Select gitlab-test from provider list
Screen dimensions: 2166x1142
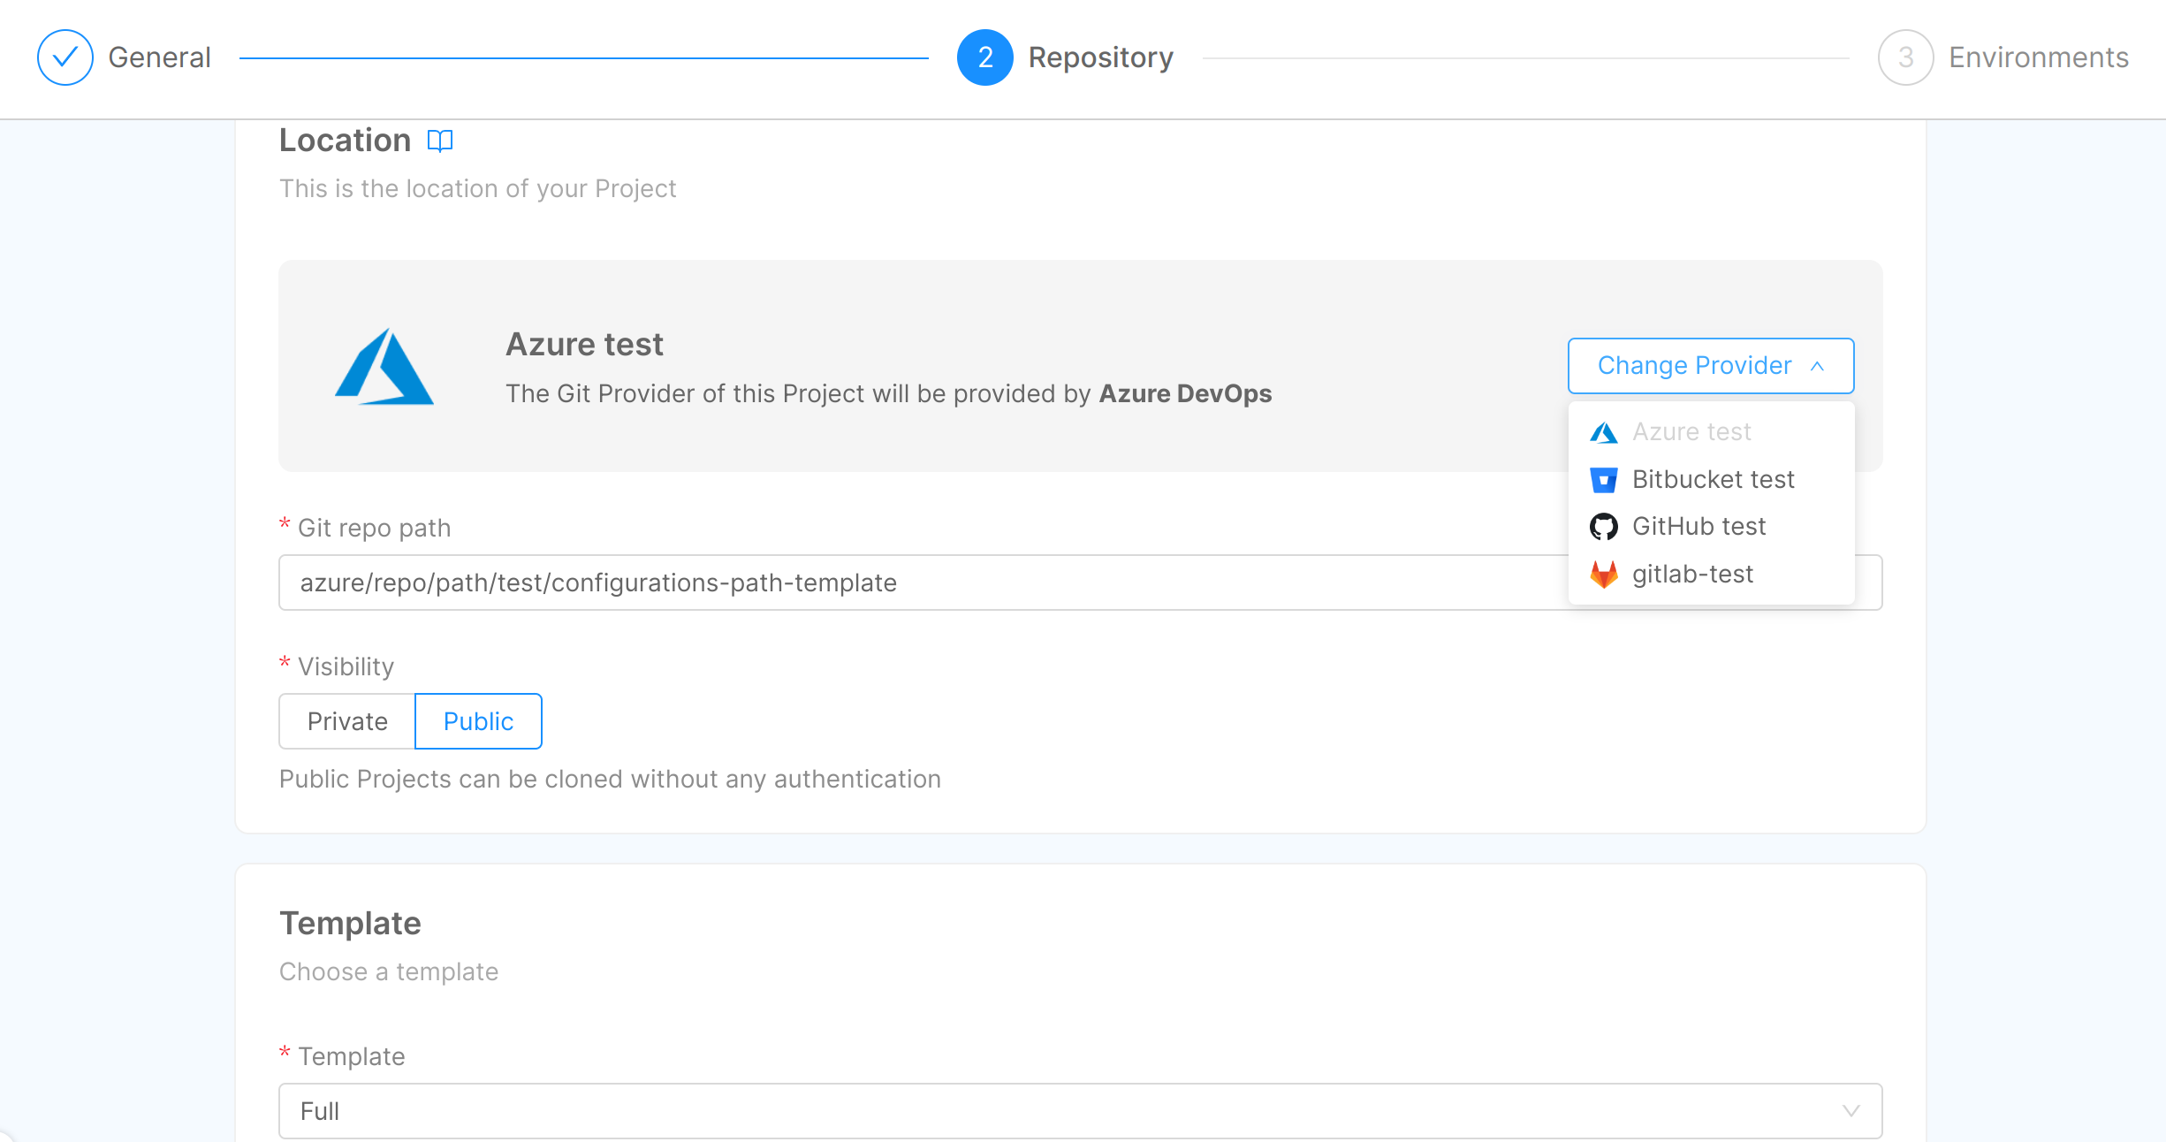tap(1692, 575)
